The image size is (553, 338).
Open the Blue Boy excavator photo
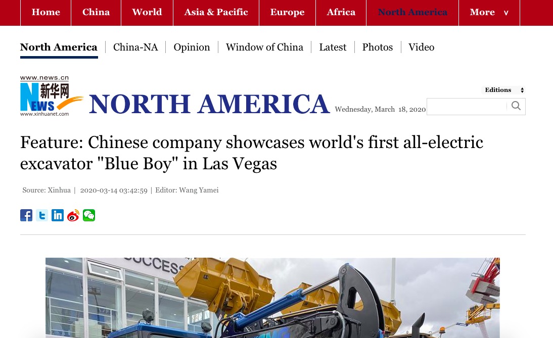(272, 298)
